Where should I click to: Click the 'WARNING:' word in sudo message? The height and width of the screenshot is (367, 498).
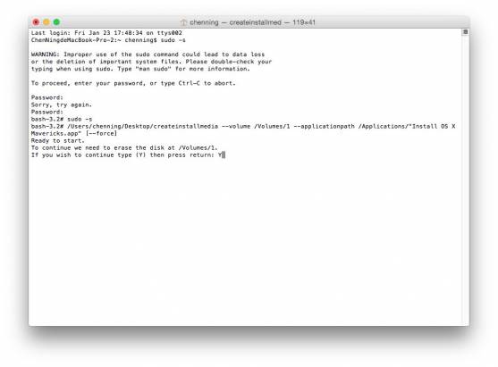click(x=45, y=54)
